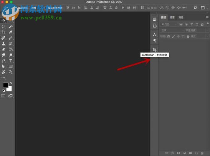The height and width of the screenshot is (156, 210).
Task: Toggle filter for type layers
Action: click(192, 24)
